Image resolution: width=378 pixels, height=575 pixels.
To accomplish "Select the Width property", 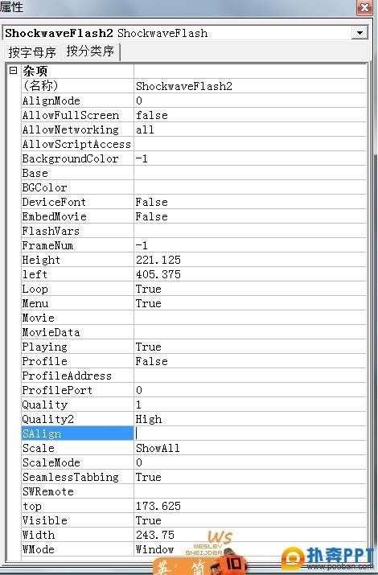I will (77, 535).
